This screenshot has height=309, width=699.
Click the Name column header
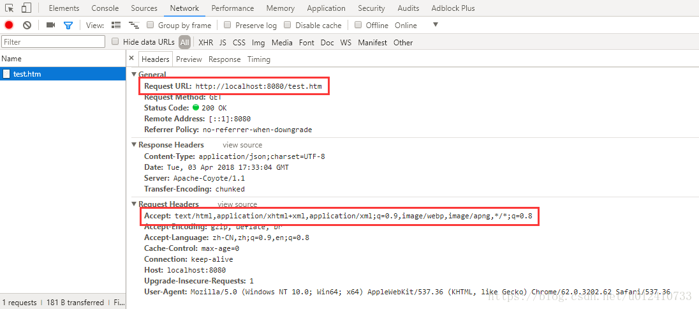point(63,59)
